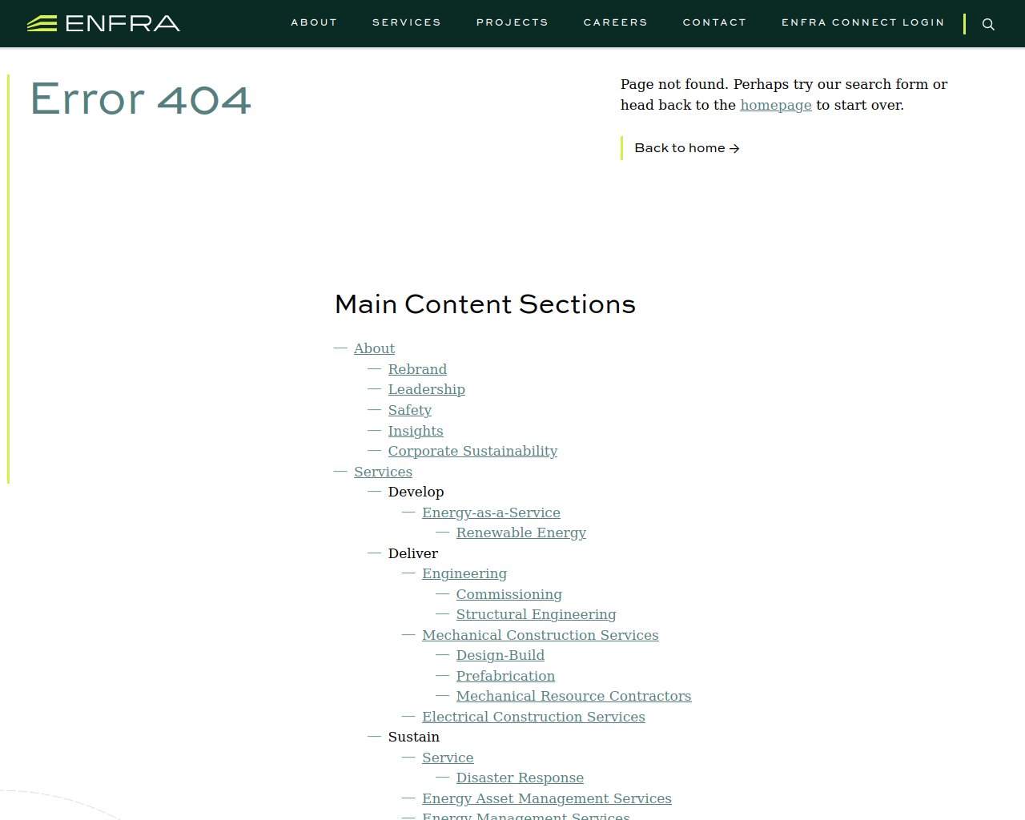The width and height of the screenshot is (1025, 820).
Task: Select Careers in the header menu
Action: click(x=616, y=22)
